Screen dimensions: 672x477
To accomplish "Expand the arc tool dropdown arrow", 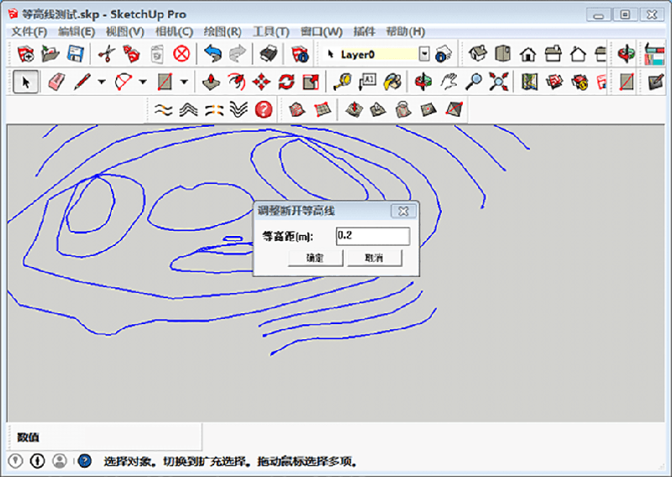I will [x=142, y=81].
